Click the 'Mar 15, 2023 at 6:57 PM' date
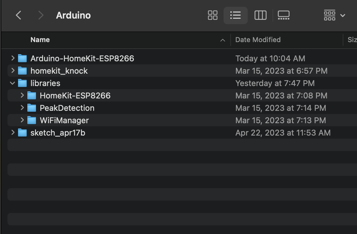Image resolution: width=357 pixels, height=234 pixels. 282,71
